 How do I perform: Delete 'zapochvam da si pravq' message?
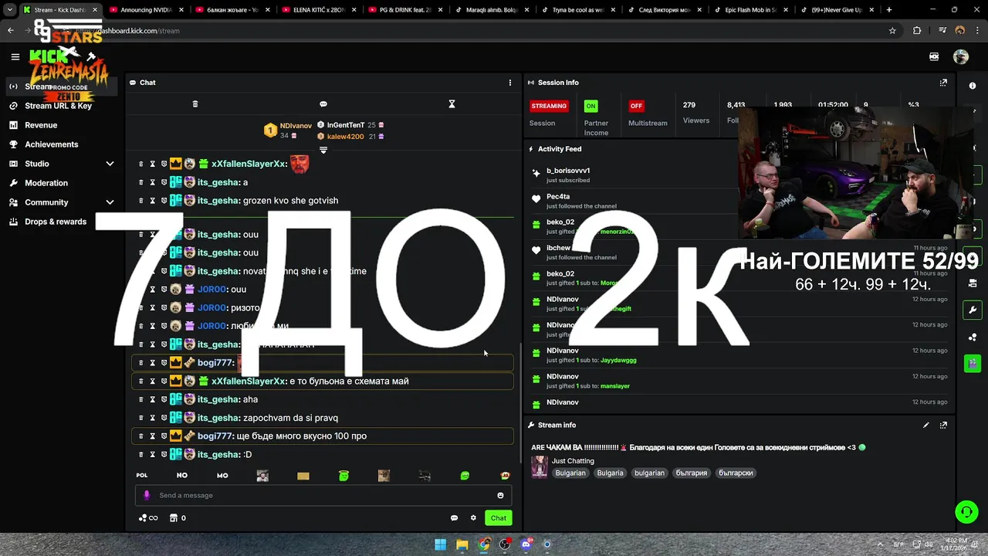(x=140, y=418)
